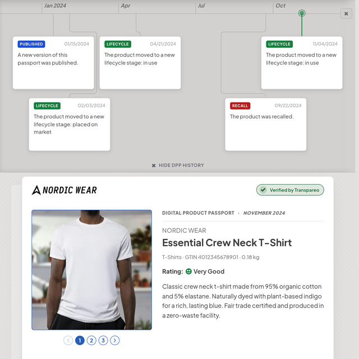The height and width of the screenshot is (359, 359).
Task: Click the NOVEMBER 2024 date label
Action: tap(264, 213)
